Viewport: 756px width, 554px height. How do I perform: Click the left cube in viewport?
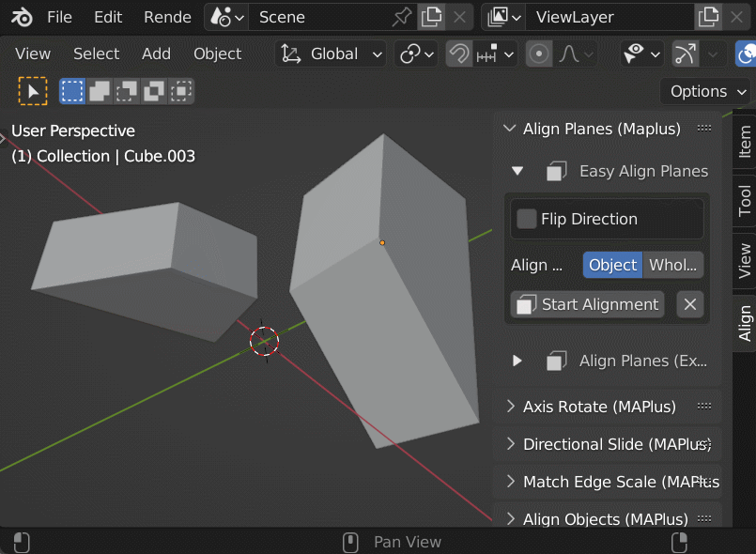pos(145,271)
